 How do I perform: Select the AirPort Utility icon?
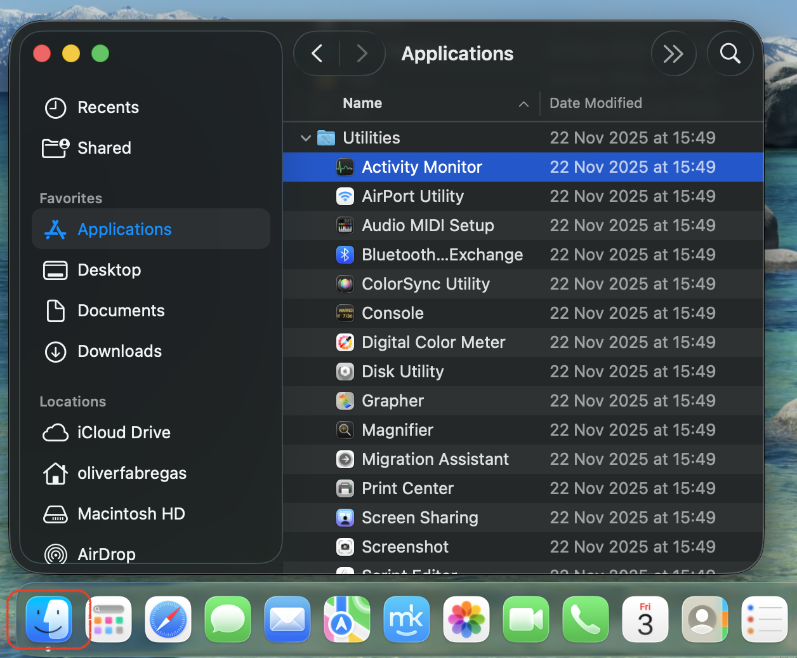(345, 196)
